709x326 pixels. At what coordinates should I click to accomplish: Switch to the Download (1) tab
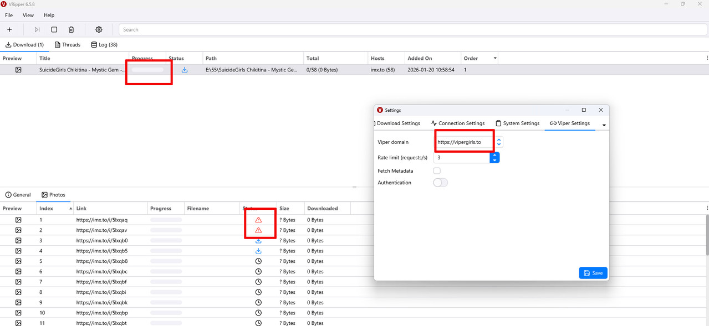(x=24, y=45)
